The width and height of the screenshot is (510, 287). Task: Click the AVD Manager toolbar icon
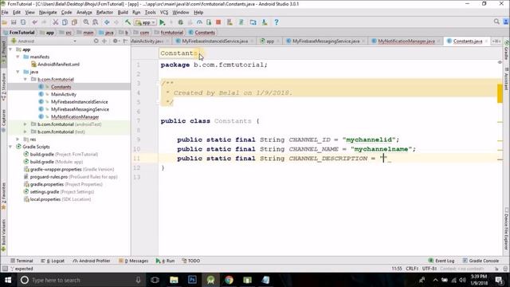pos(229,22)
